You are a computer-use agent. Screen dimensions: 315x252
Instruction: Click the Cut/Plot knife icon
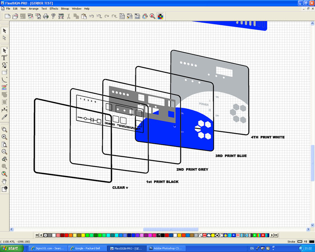click(53, 16)
